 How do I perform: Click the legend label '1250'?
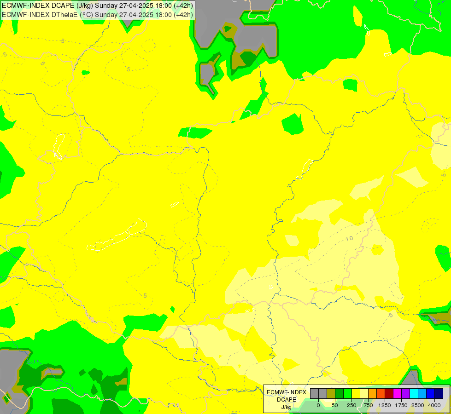(x=385, y=405)
